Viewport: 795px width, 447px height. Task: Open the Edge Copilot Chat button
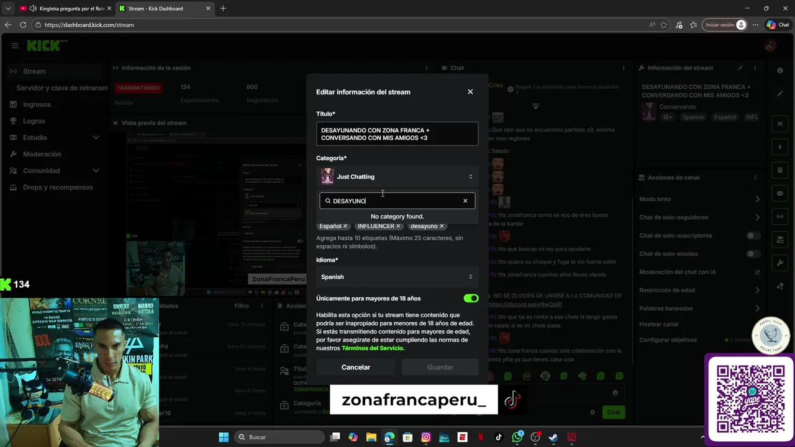click(x=778, y=25)
